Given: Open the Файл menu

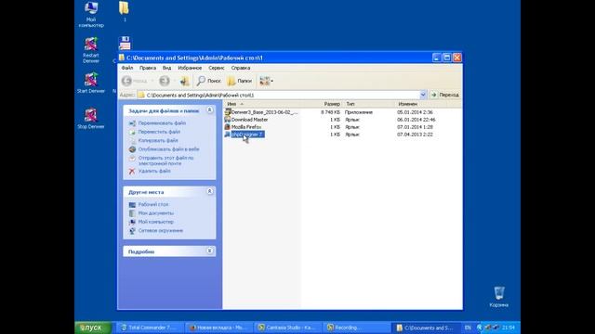Looking at the screenshot, I should coord(127,68).
